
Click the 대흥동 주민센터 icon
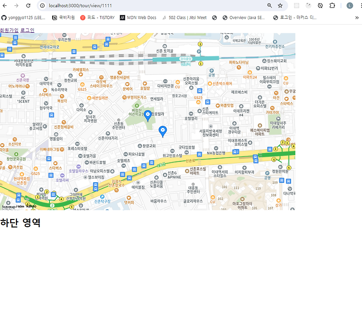[x=193, y=184]
